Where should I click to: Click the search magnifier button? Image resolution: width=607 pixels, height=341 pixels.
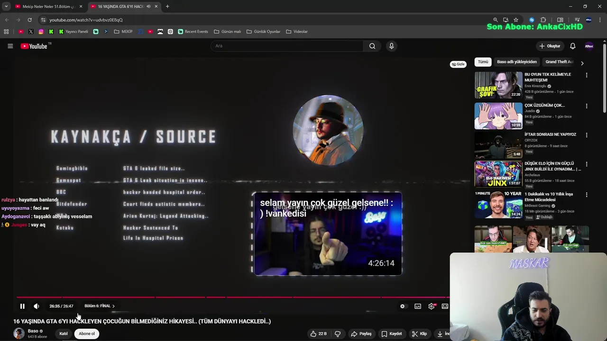pyautogui.click(x=372, y=46)
